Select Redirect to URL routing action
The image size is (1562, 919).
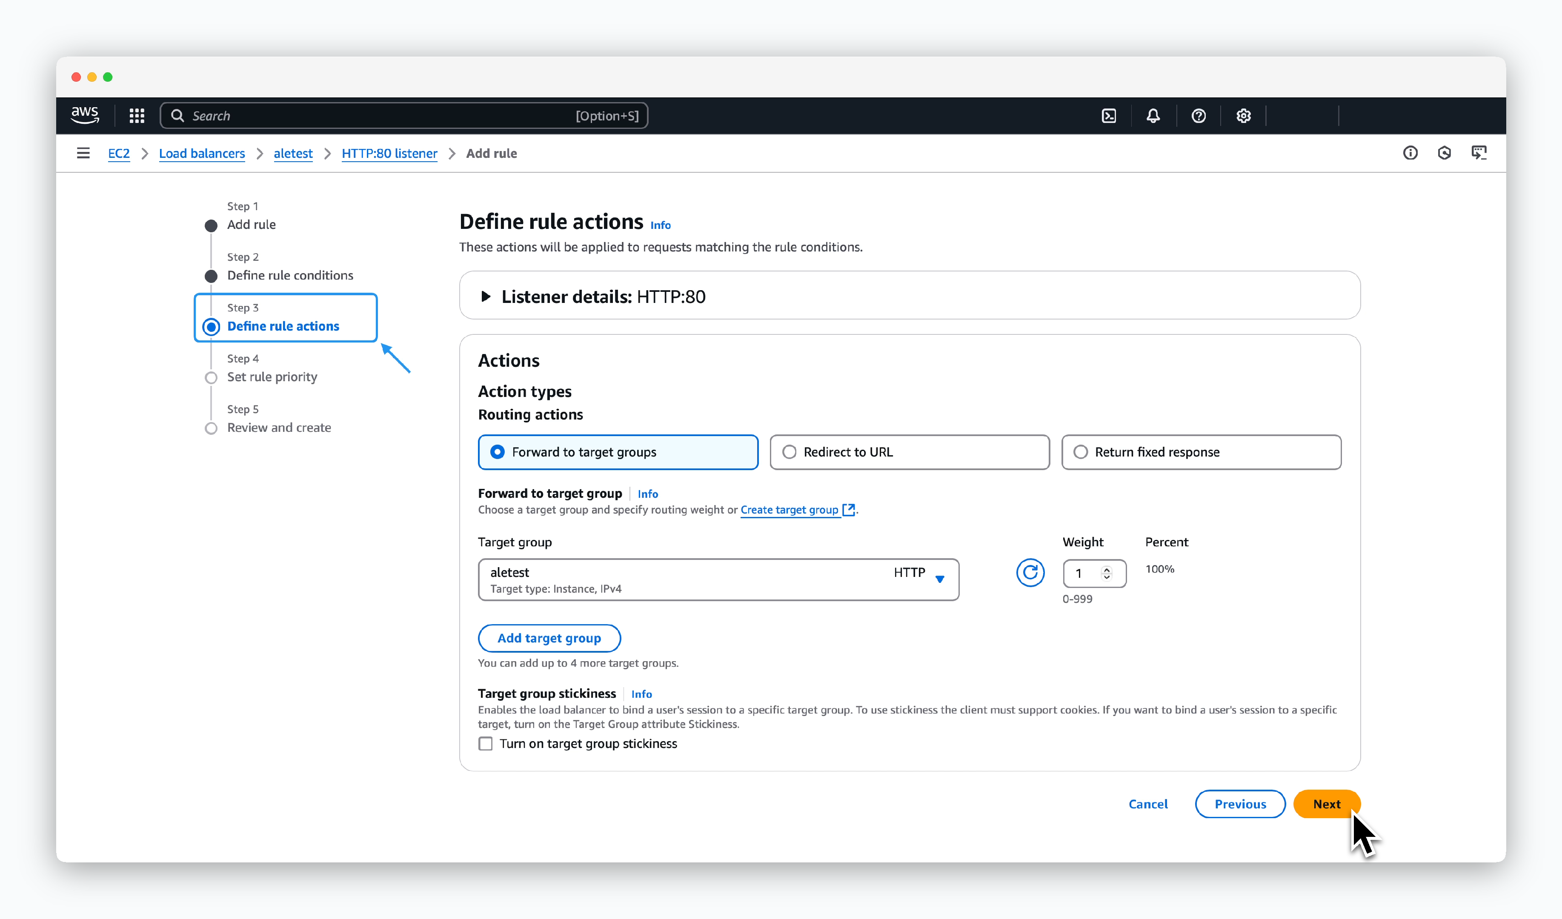[x=909, y=452]
